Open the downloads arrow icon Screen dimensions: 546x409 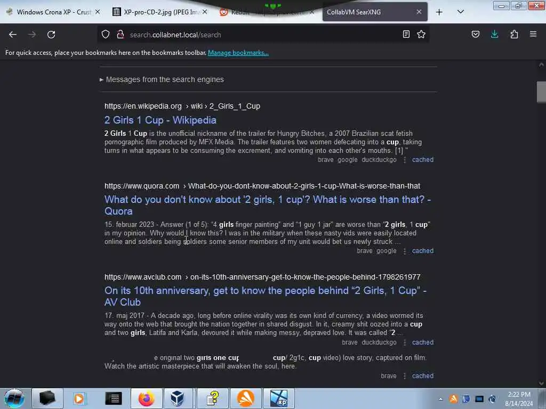[x=494, y=34]
